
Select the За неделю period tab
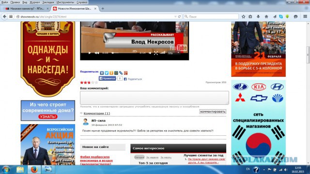click(x=152, y=158)
